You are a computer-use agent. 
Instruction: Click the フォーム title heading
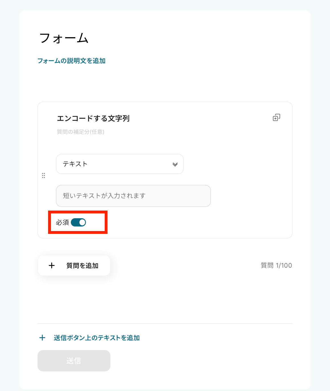(x=64, y=38)
